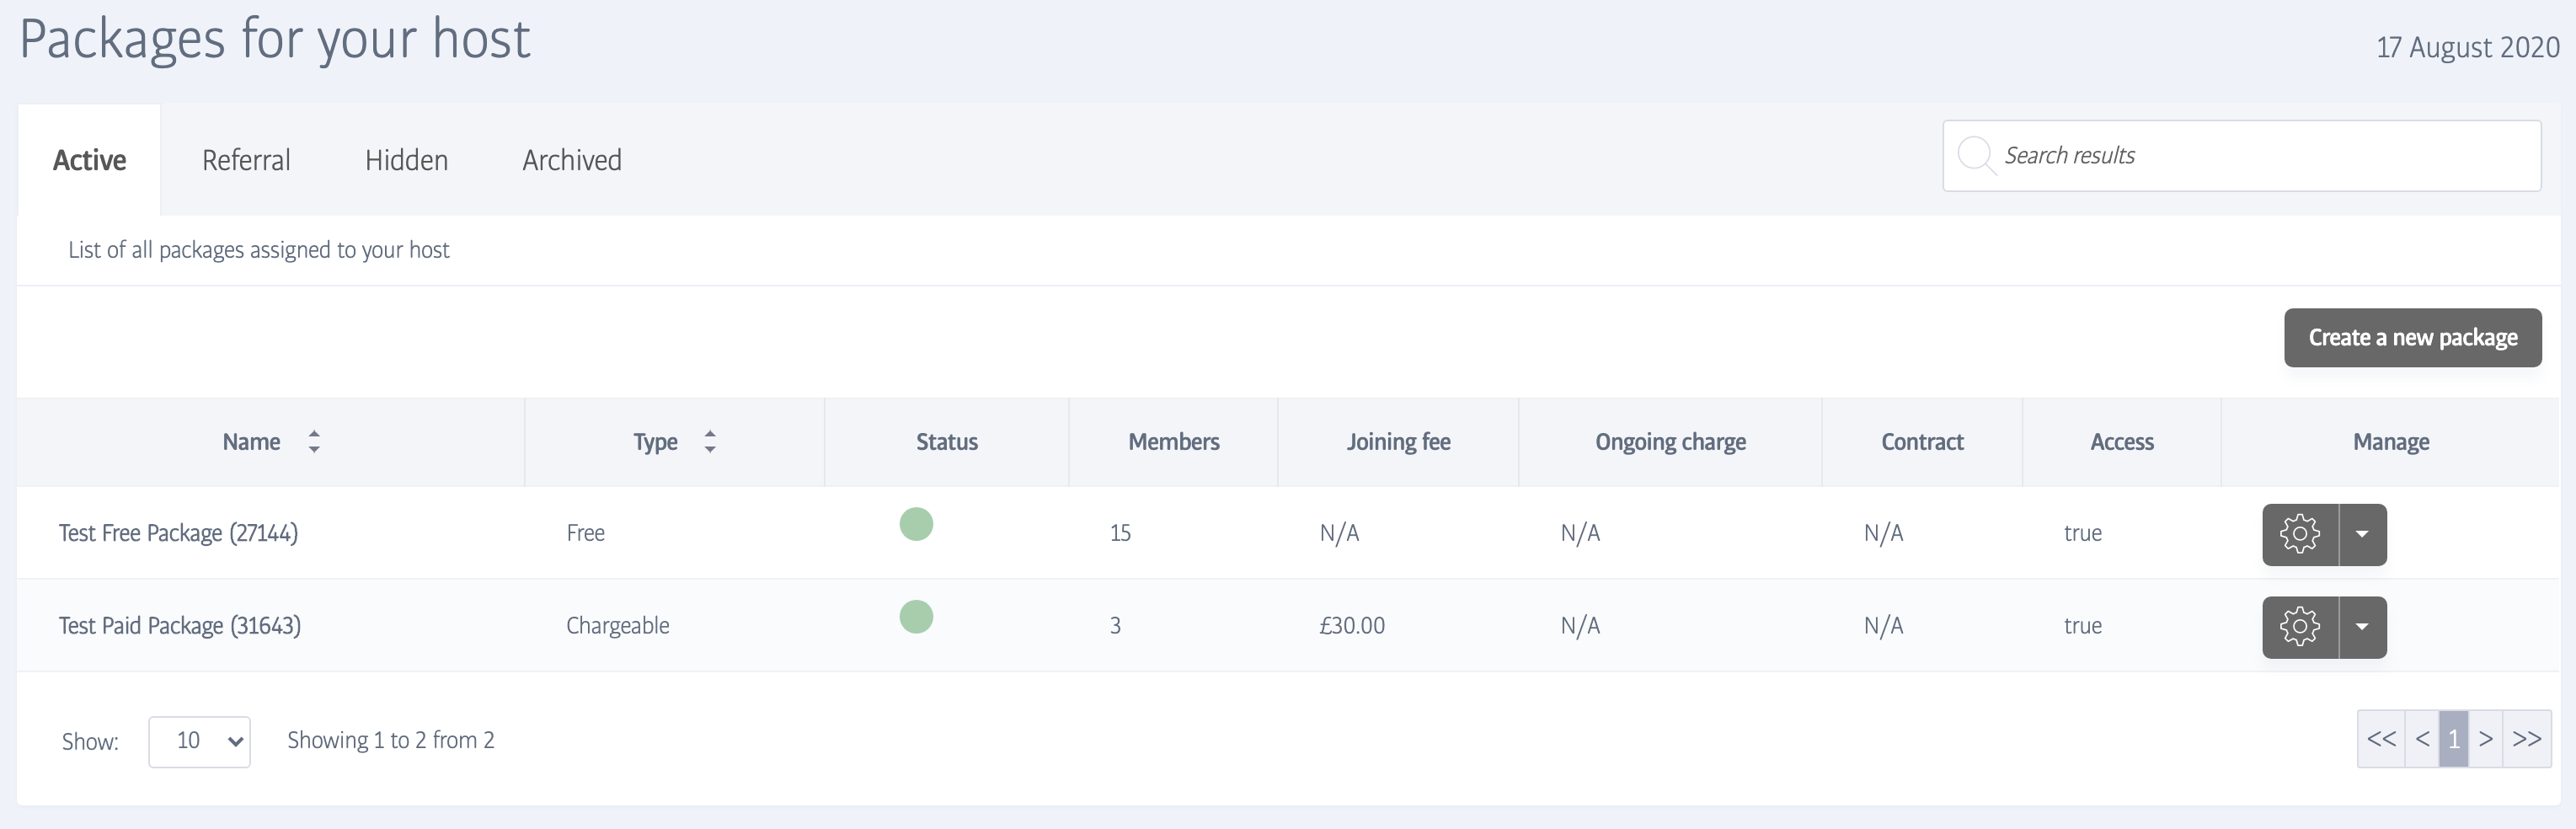
Task: Click Create a new package button
Action: (x=2412, y=338)
